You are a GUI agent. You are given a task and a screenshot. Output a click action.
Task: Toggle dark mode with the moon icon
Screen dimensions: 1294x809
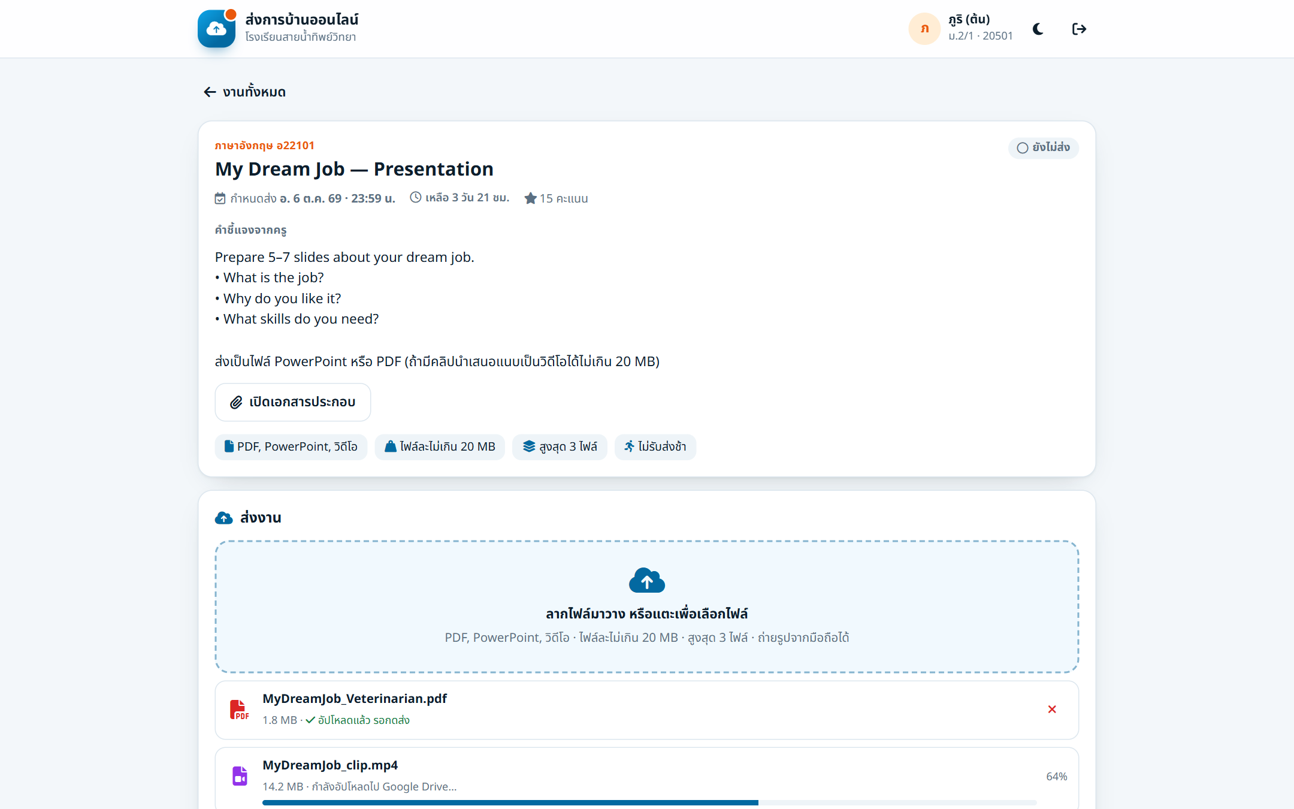(x=1038, y=29)
